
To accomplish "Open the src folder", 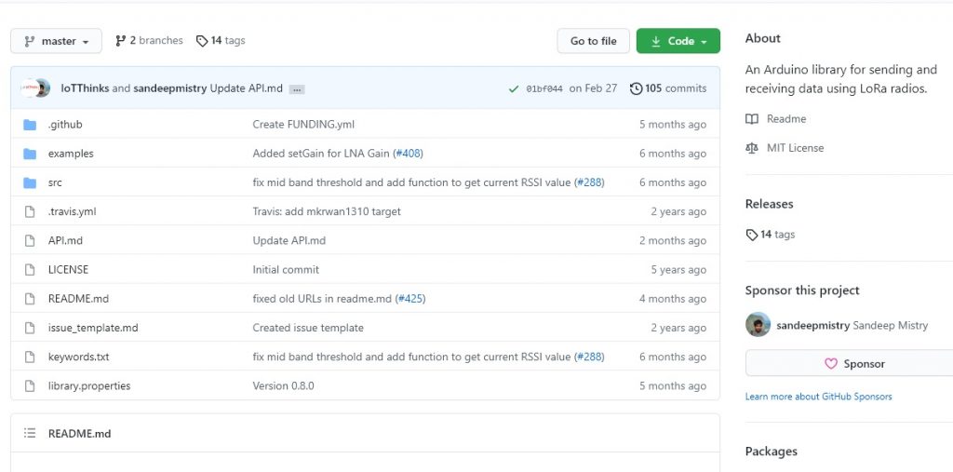I will [x=55, y=182].
